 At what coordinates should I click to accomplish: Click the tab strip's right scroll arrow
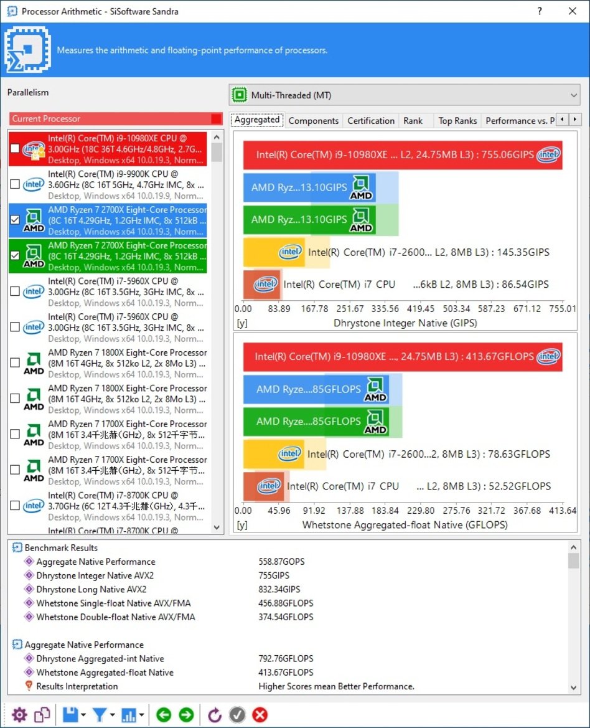pos(574,120)
